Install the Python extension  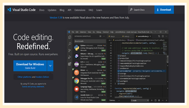click(x=103, y=50)
